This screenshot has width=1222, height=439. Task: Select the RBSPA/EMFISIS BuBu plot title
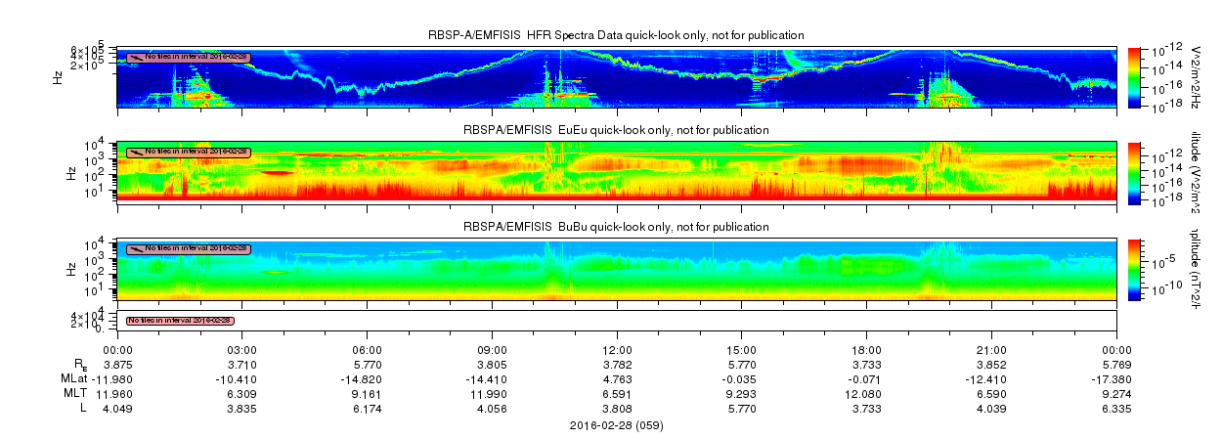click(617, 226)
